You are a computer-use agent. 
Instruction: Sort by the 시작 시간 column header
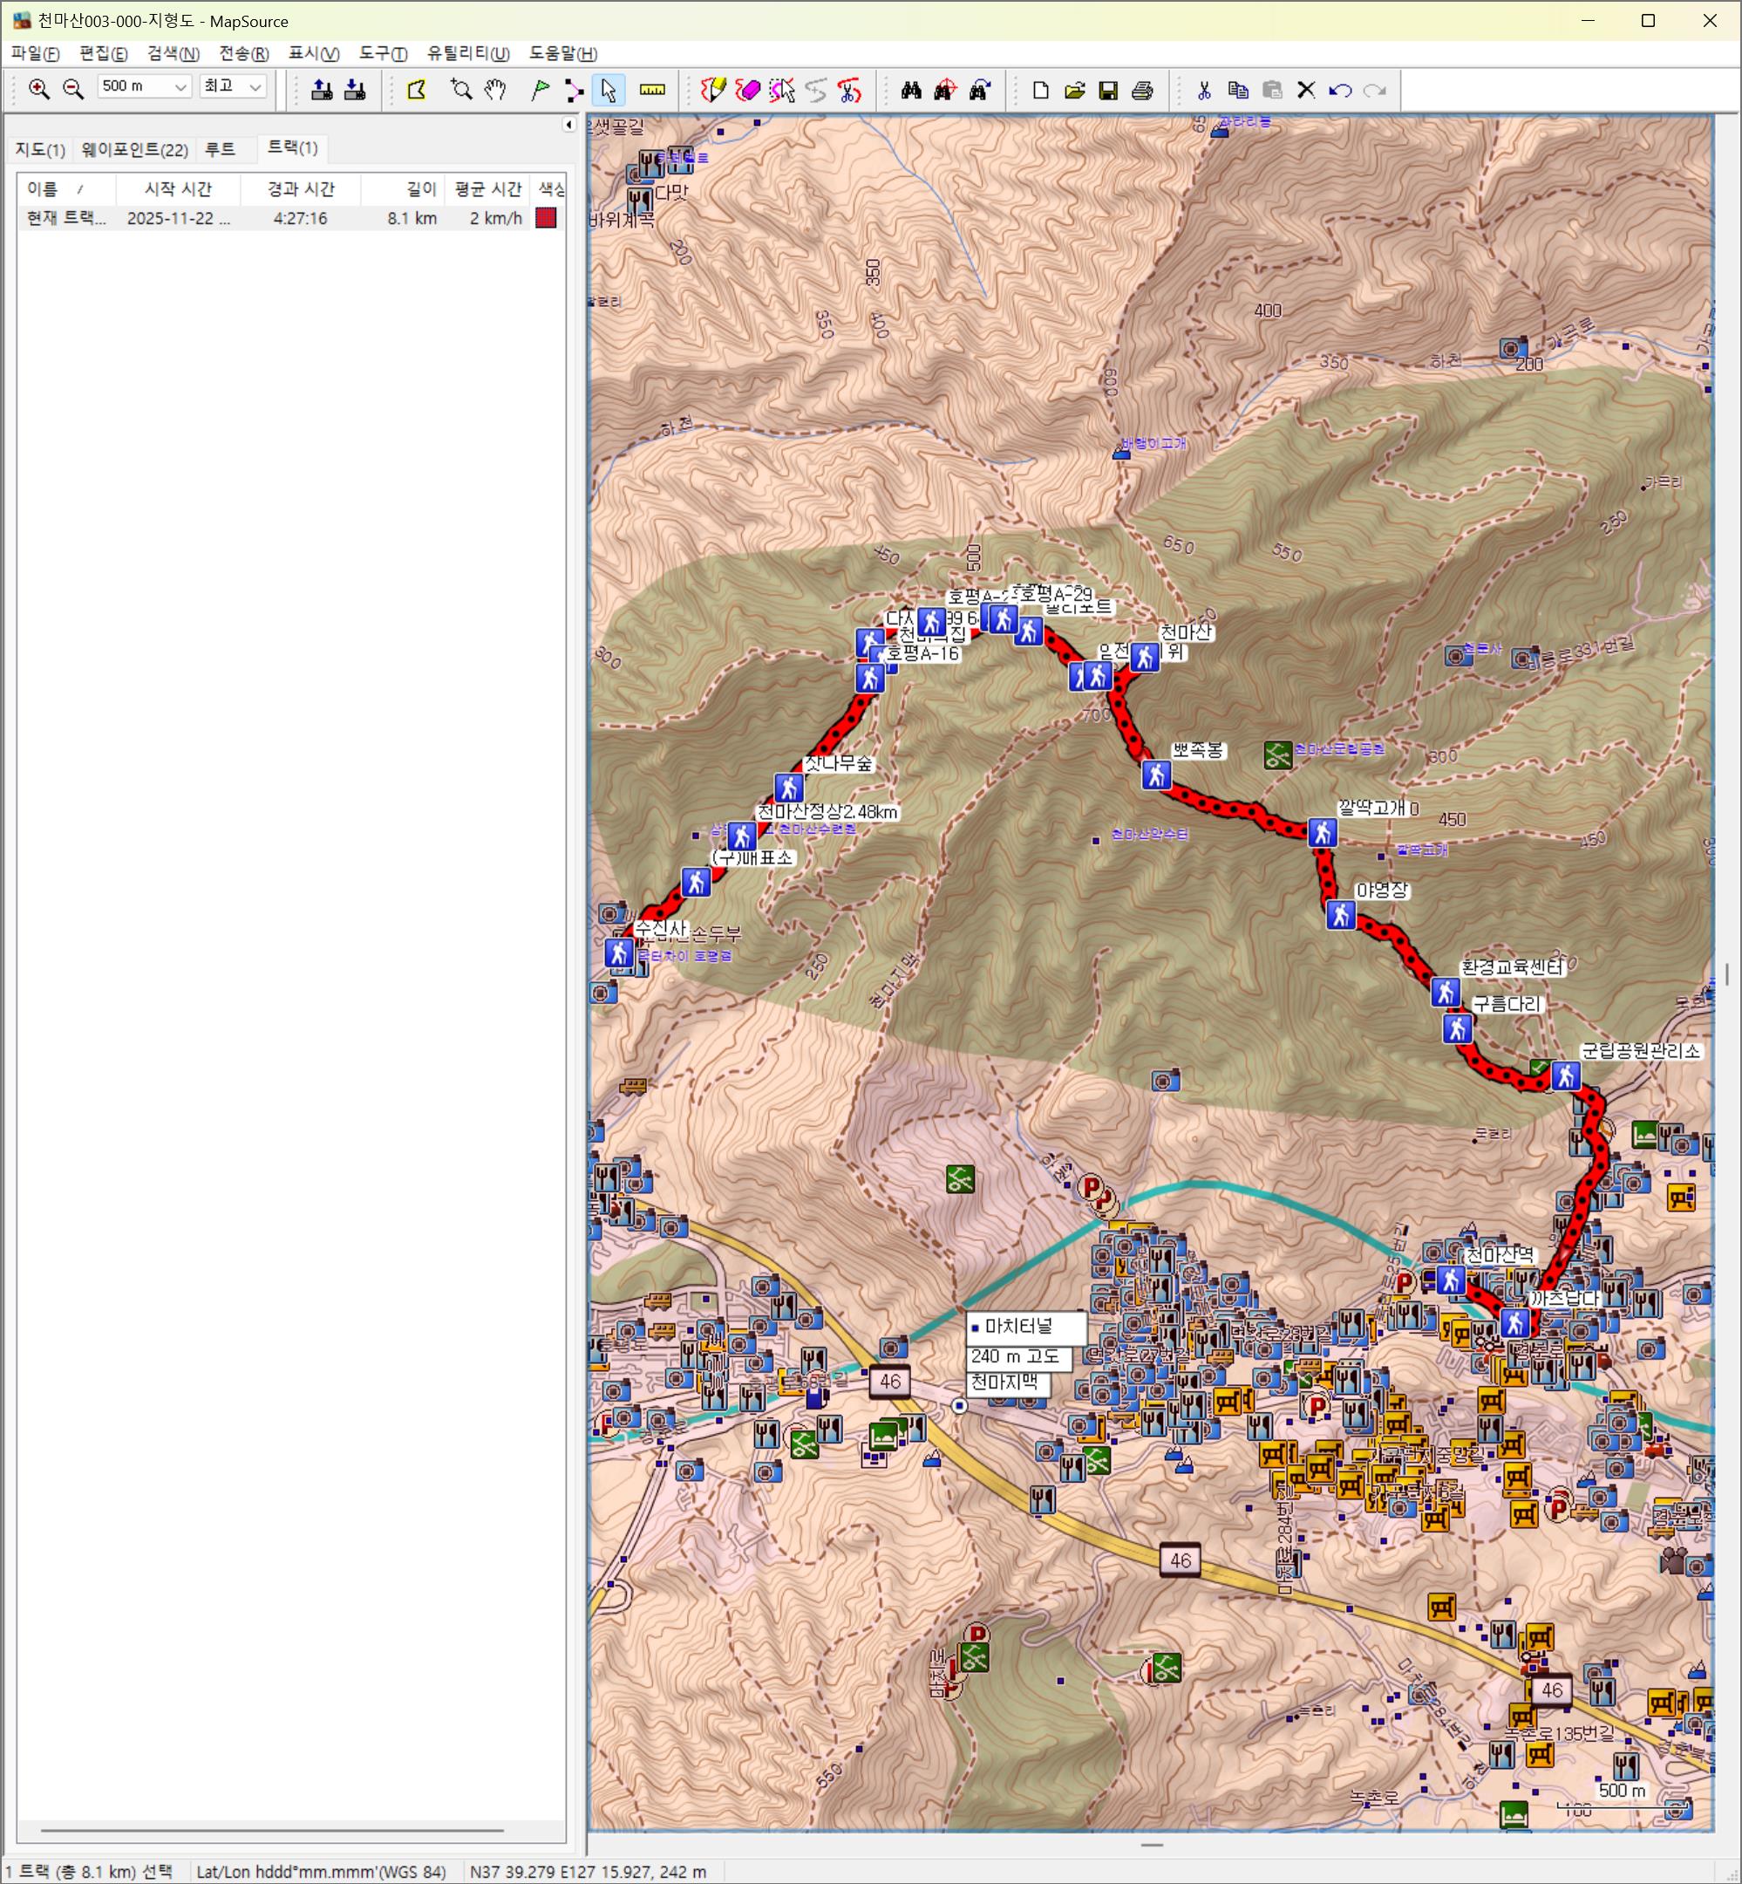point(177,188)
